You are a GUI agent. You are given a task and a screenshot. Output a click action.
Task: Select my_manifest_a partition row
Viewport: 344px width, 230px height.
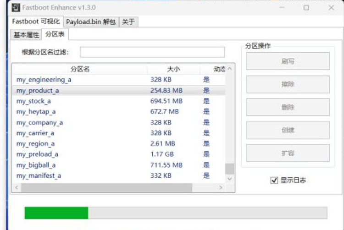pos(119,175)
